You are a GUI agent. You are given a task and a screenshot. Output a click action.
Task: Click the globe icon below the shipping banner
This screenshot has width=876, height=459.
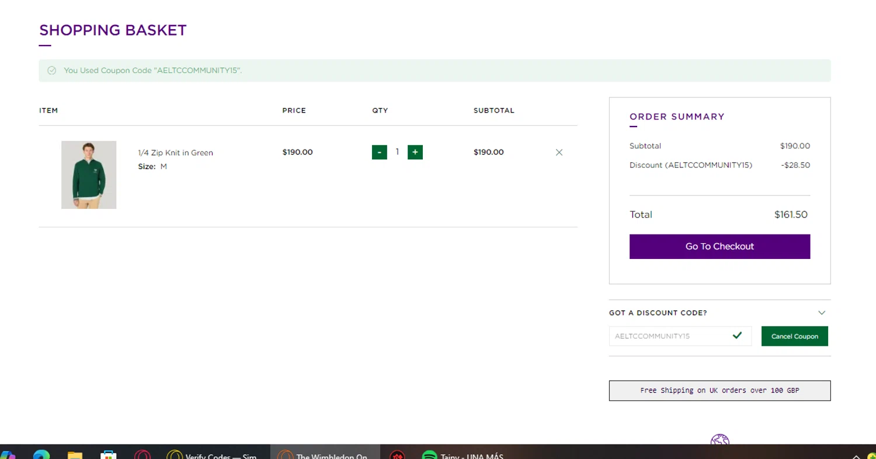pyautogui.click(x=720, y=440)
